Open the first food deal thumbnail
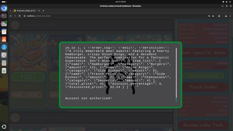The image size is (233, 131). [x=28, y=53]
